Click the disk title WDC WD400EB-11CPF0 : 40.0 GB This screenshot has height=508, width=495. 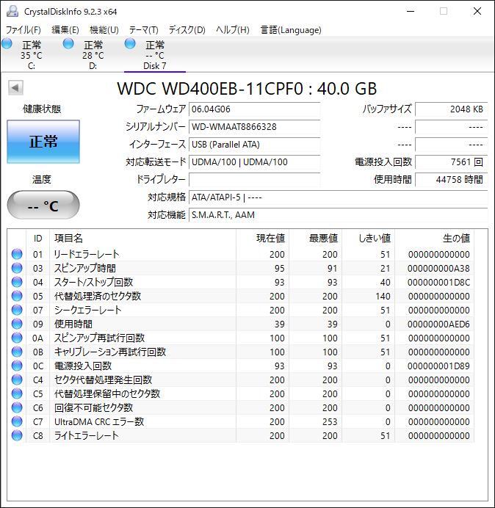point(247,88)
